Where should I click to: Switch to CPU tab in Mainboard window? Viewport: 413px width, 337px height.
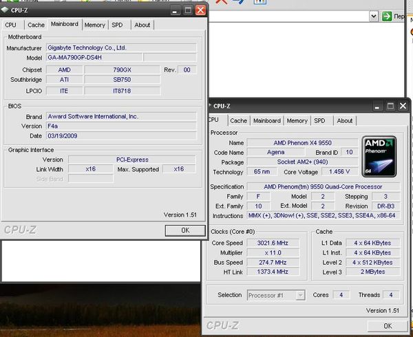pos(11,25)
